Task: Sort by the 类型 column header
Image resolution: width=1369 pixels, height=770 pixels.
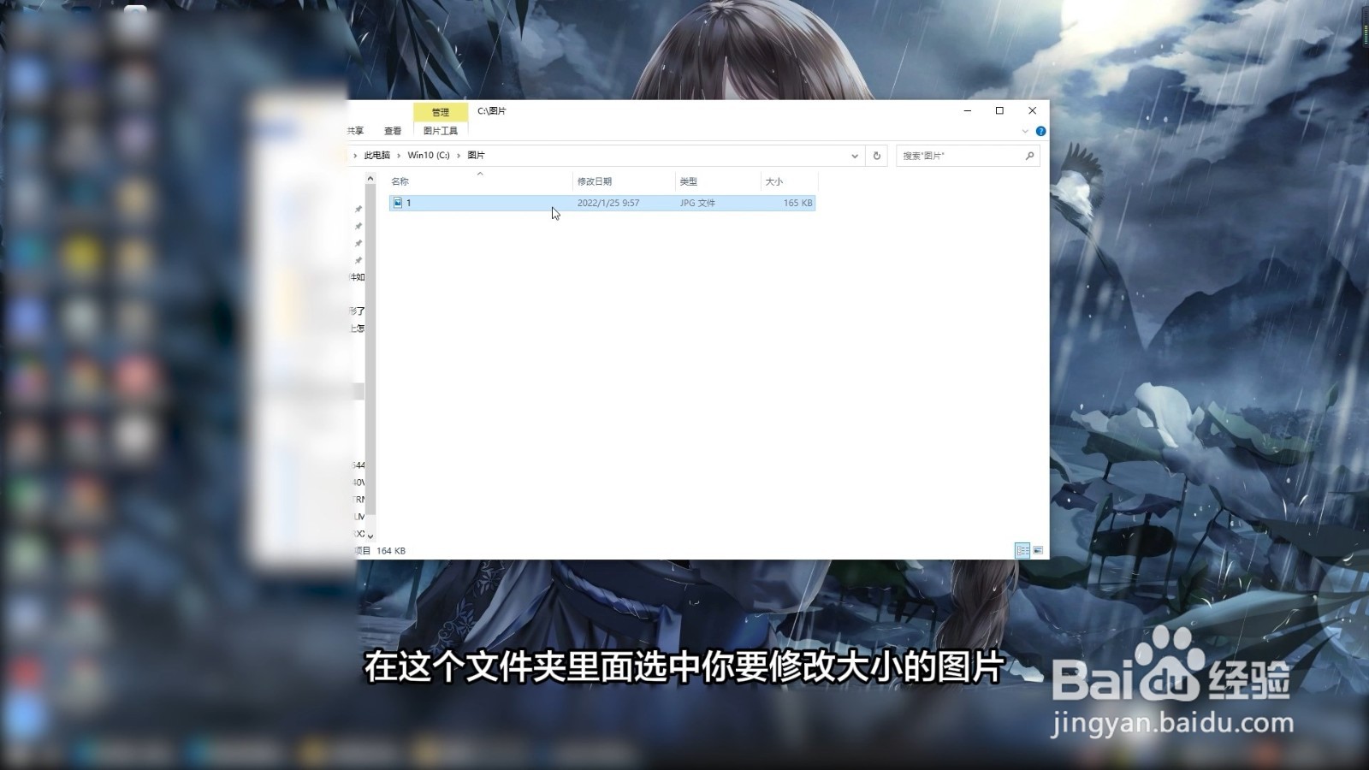Action: click(718, 181)
